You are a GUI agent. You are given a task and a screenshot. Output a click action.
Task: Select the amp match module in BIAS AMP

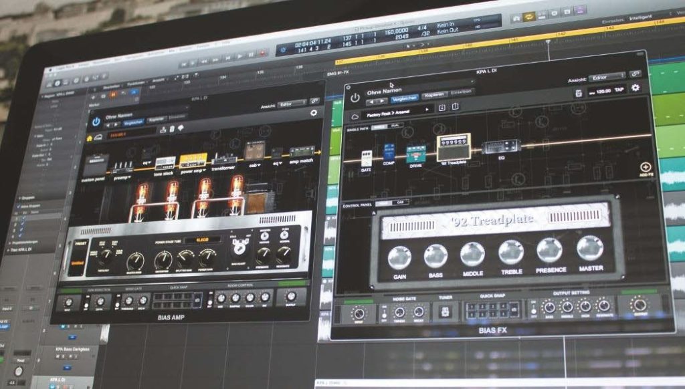[x=302, y=152]
